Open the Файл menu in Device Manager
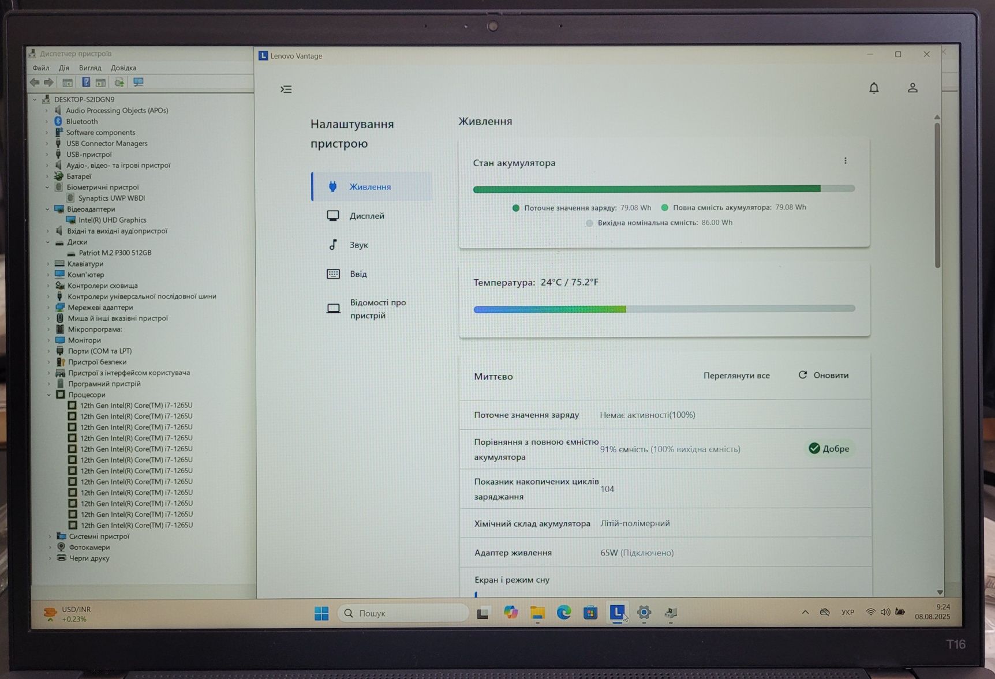This screenshot has width=995, height=679. coord(41,68)
